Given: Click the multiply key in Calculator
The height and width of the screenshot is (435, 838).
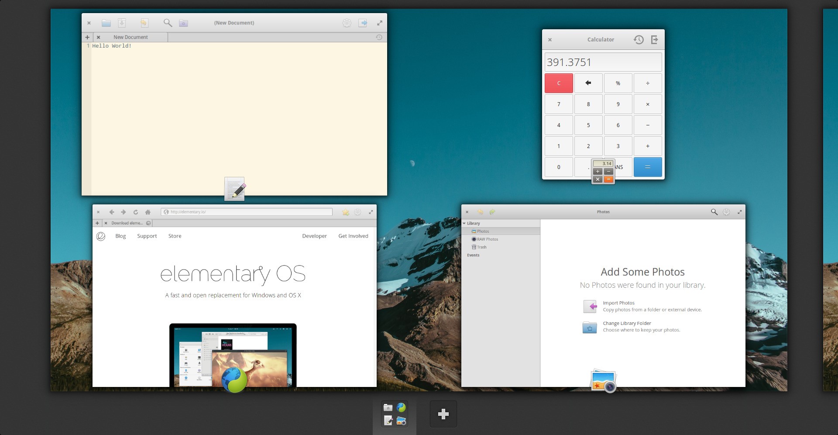Looking at the screenshot, I should coord(648,104).
